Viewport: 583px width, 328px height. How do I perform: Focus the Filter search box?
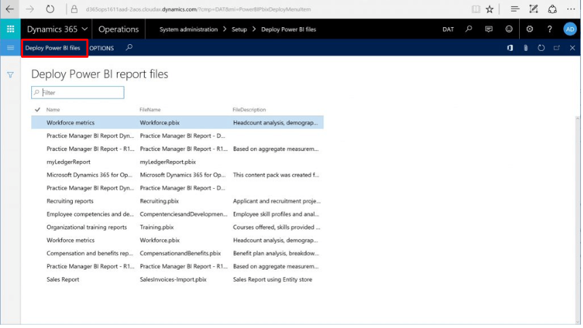click(x=78, y=92)
